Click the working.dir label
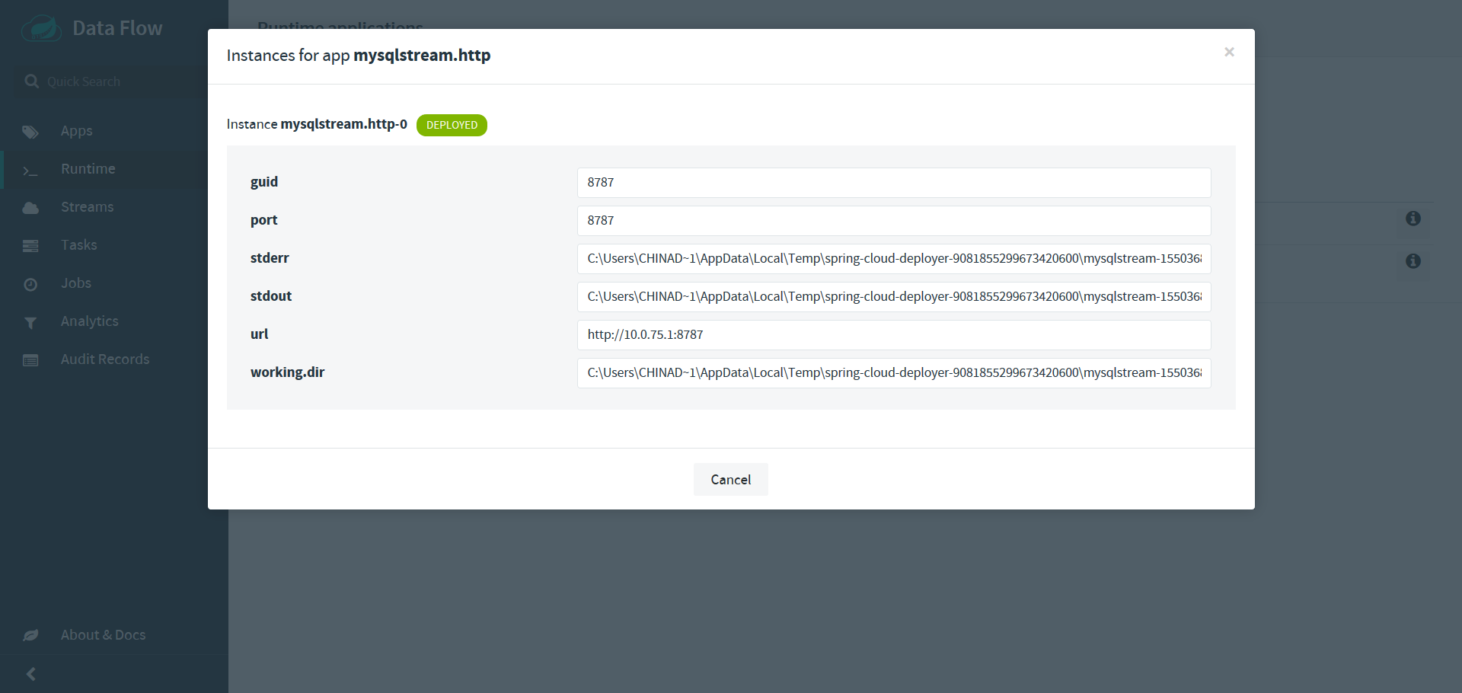 click(287, 372)
